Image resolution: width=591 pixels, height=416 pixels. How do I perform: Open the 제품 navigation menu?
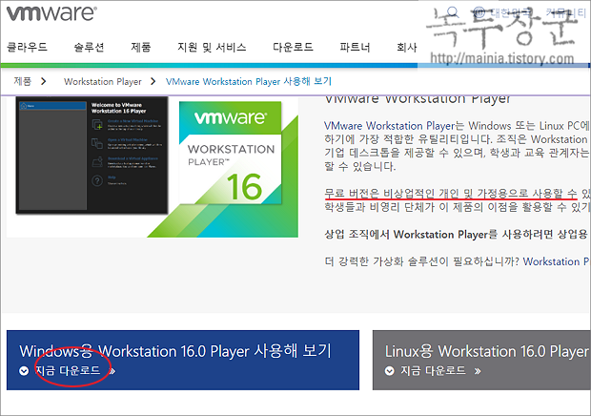pos(140,47)
